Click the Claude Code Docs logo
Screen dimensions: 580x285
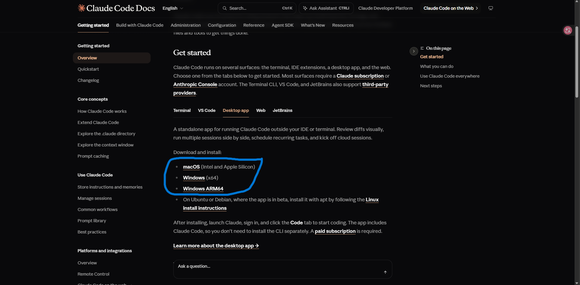coord(116,8)
